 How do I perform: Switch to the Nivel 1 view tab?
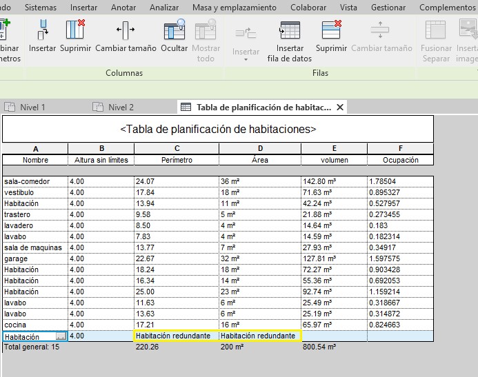32,107
